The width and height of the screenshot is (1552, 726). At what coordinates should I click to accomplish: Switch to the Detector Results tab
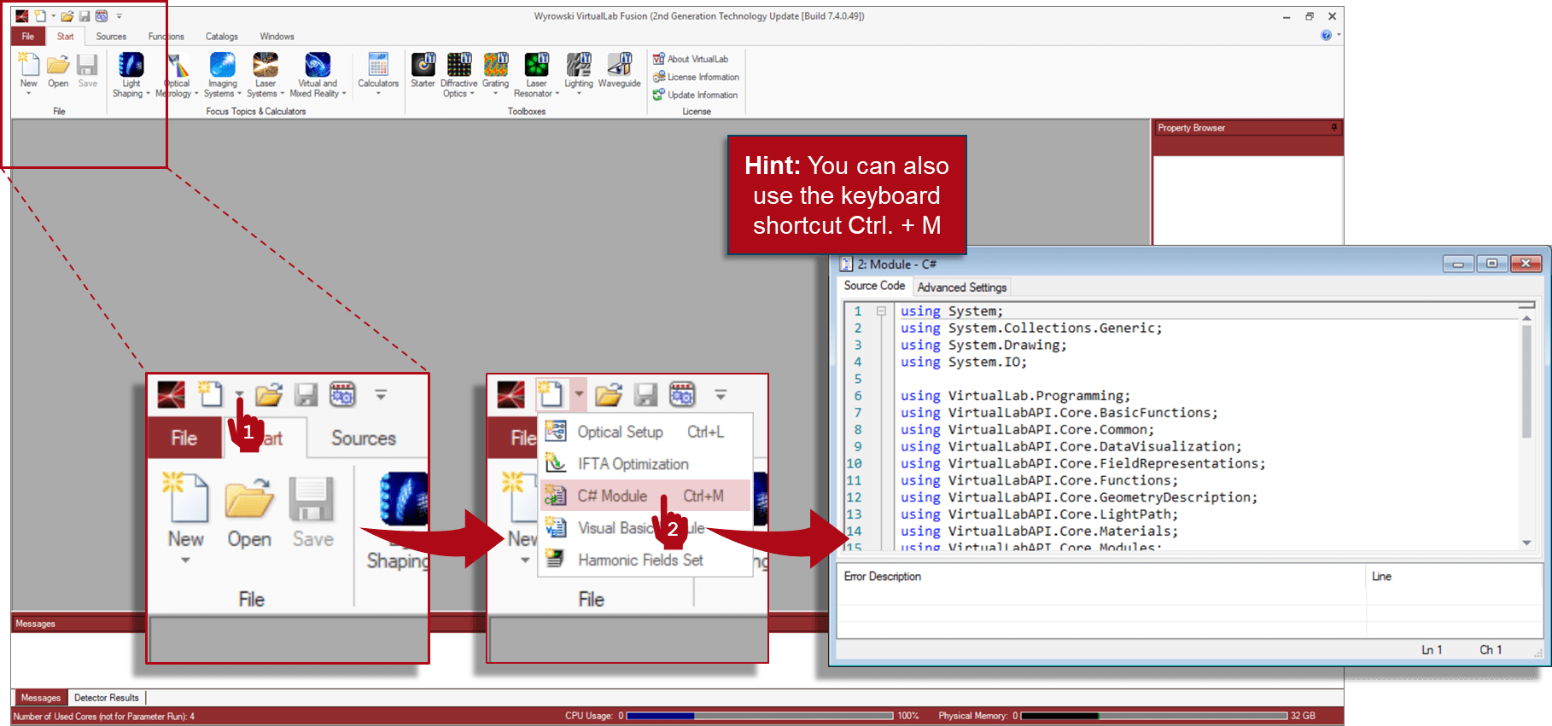coord(107,698)
